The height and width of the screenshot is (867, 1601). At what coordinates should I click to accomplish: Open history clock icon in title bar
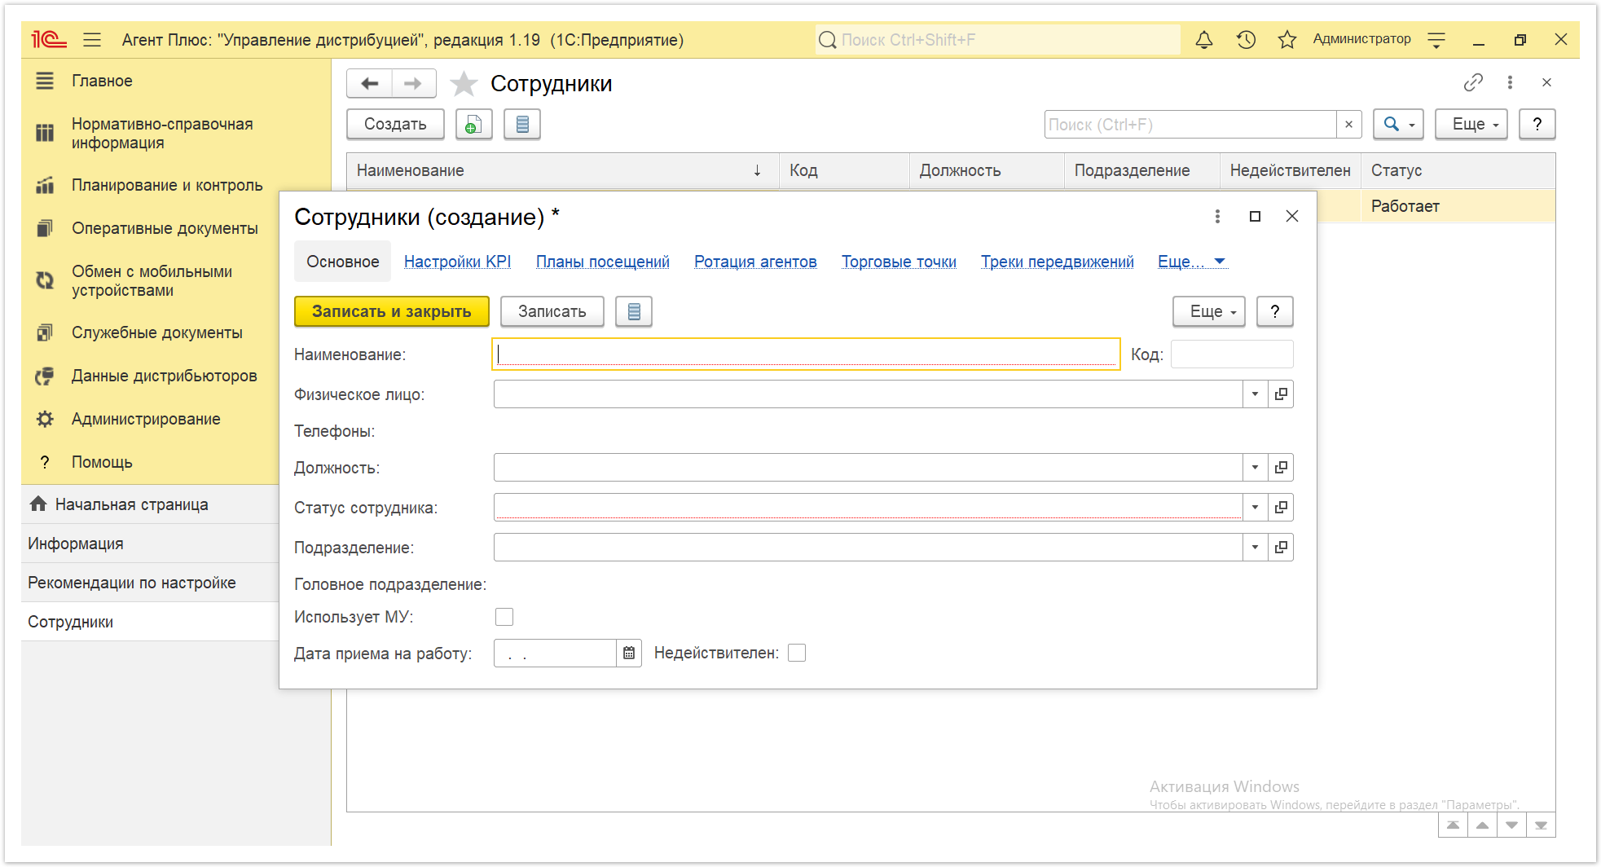coord(1246,40)
